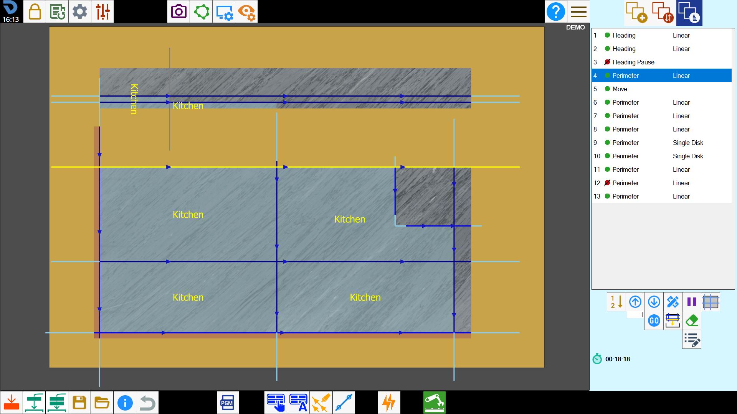Toggle the red disabled dot on row 12

607,183
